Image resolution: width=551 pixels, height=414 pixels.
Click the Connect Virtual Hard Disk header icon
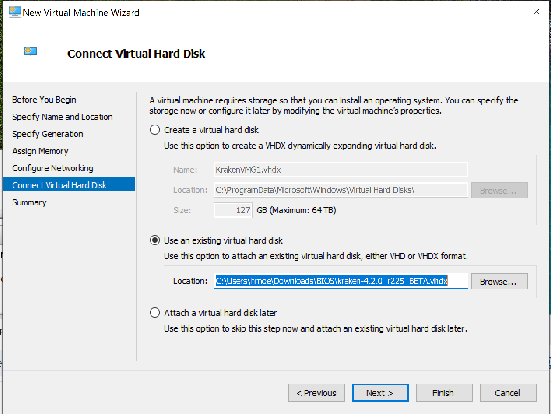pos(31,52)
